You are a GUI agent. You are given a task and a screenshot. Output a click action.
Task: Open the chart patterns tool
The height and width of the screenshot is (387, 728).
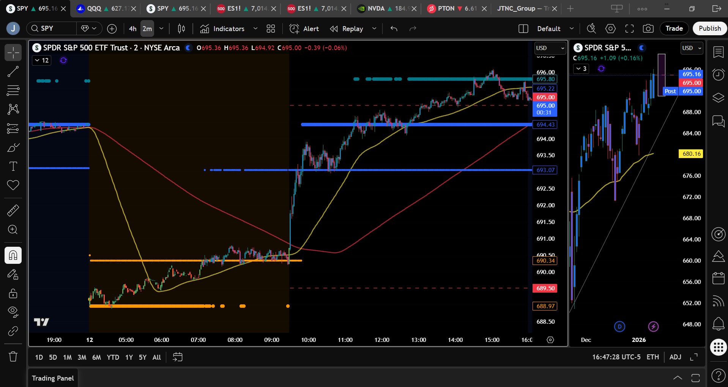click(x=13, y=110)
